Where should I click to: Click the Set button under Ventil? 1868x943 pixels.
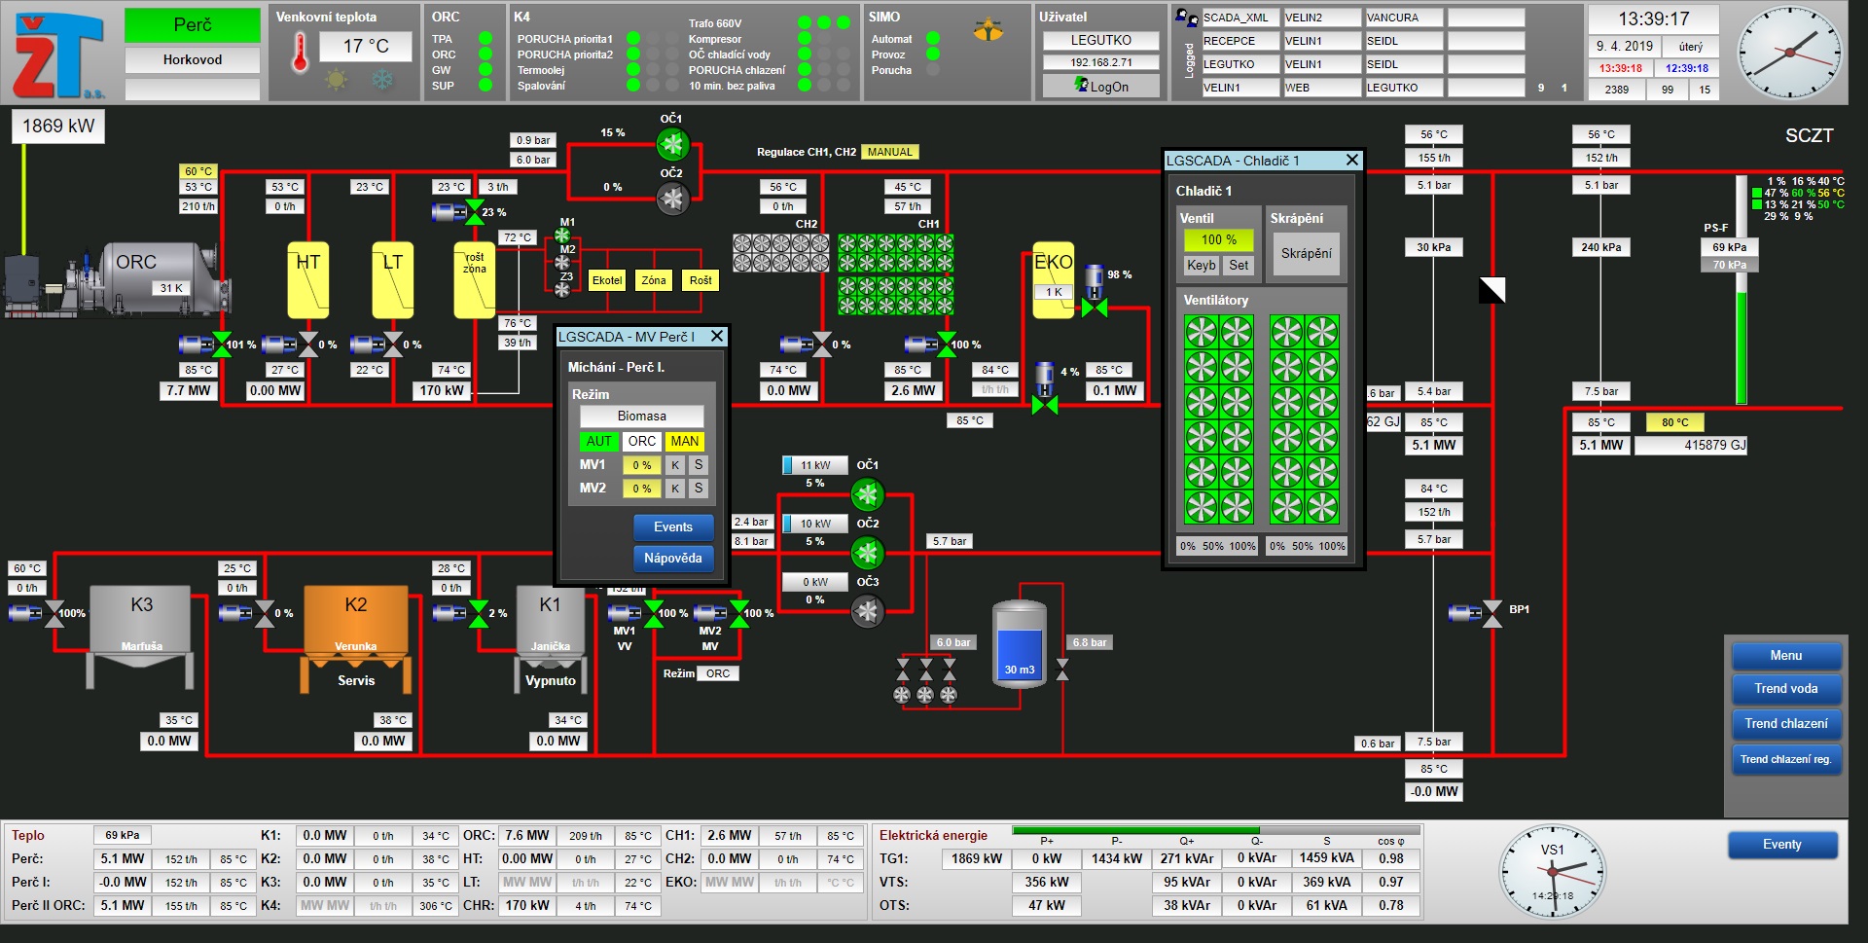coord(1239,265)
